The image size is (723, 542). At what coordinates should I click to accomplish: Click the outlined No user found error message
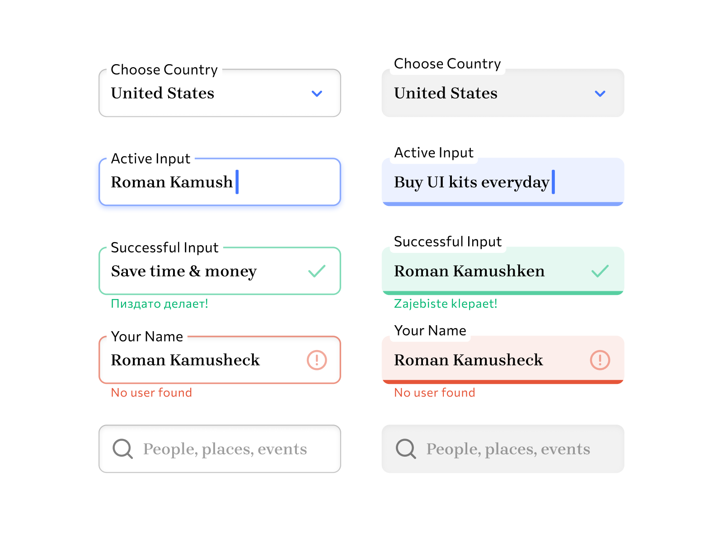click(x=151, y=392)
